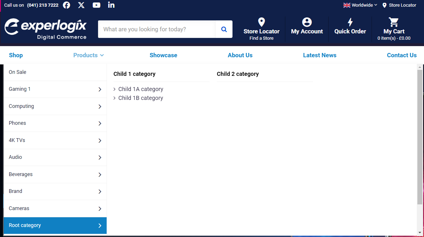Open the My Cart shopping cart
The height and width of the screenshot is (237, 424).
(x=394, y=22)
